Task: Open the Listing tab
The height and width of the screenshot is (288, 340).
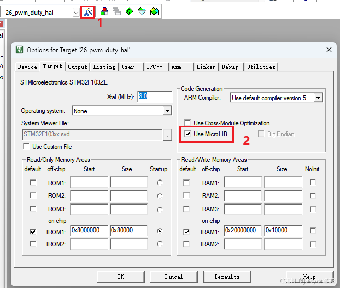Action: click(x=104, y=67)
